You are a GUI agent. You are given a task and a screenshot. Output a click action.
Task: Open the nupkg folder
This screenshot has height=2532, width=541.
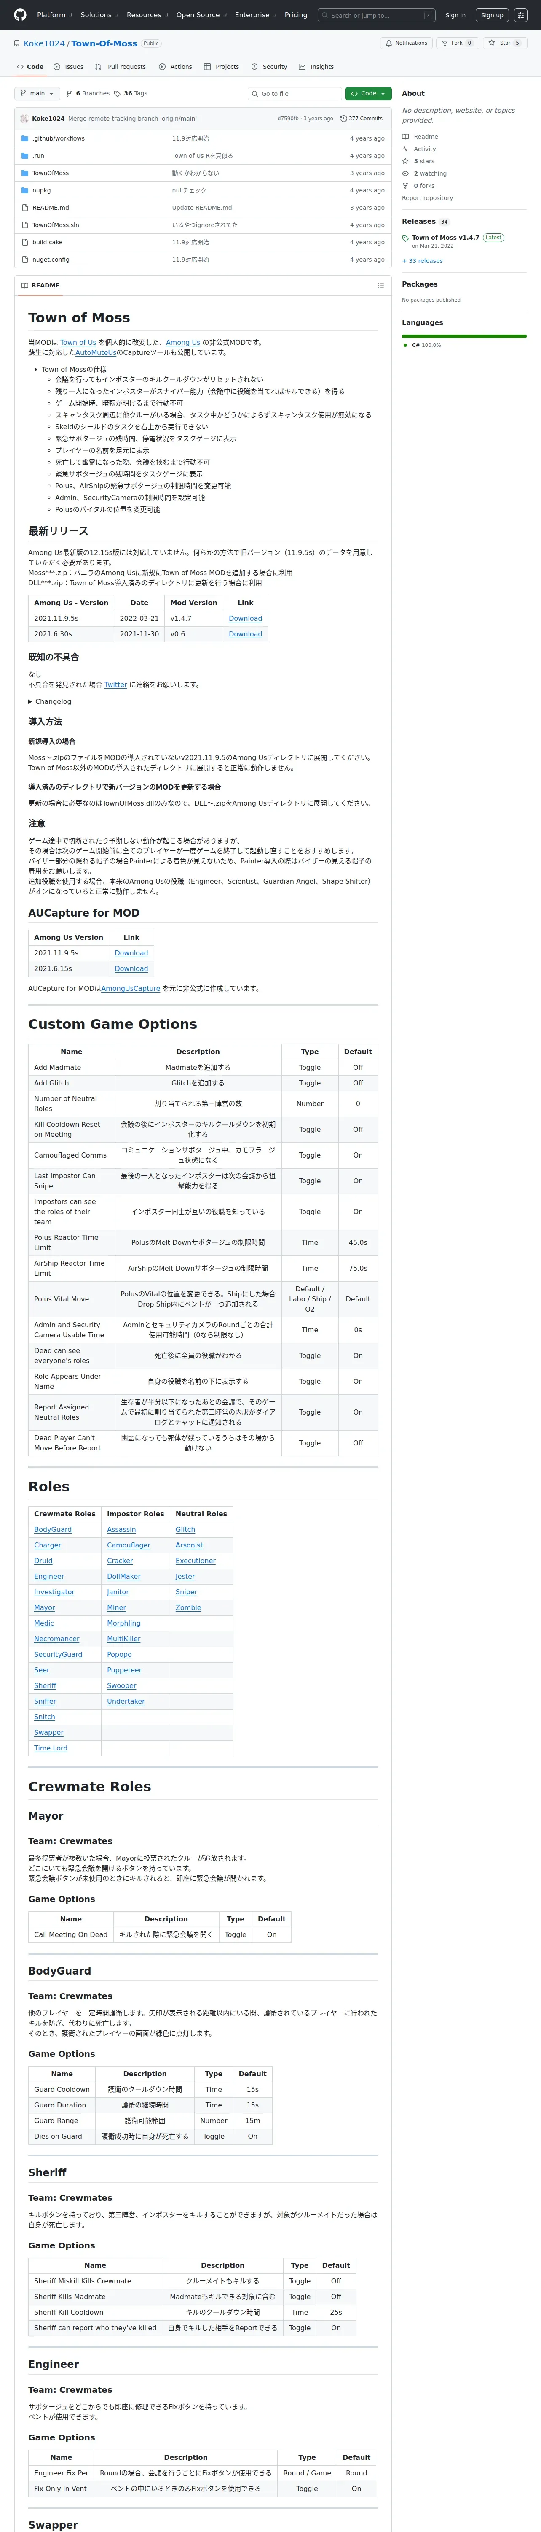pyautogui.click(x=41, y=191)
